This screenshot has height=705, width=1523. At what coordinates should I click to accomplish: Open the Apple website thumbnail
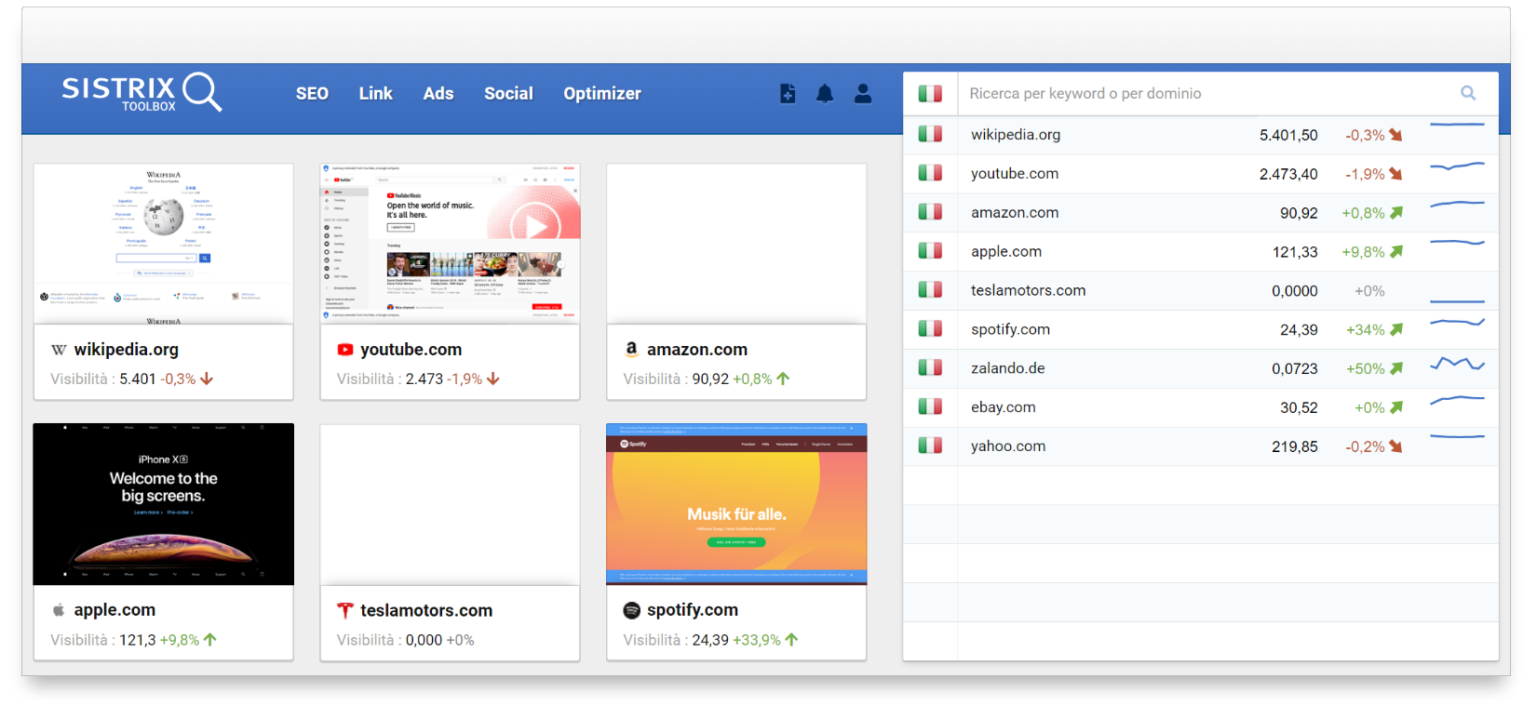[164, 504]
